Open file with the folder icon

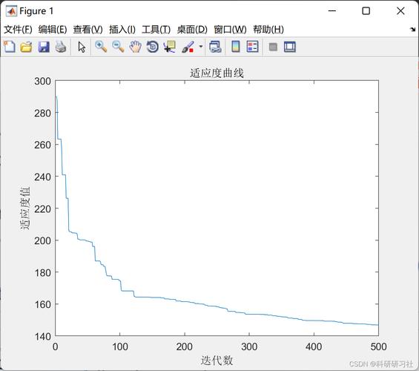click(27, 47)
